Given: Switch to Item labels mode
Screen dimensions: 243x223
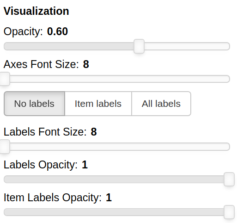Looking at the screenshot, I should [98, 104].
